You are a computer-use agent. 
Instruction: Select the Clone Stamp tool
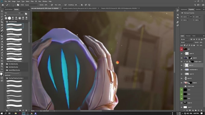2,36
